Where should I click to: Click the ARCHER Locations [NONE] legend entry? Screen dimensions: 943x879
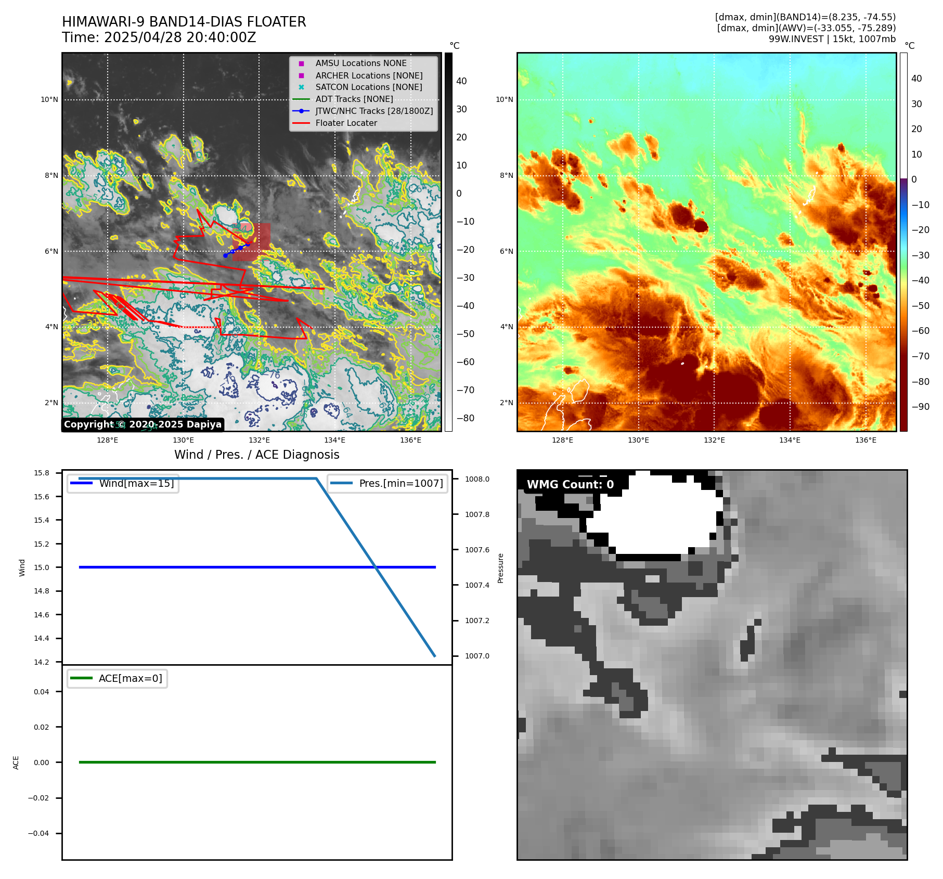(369, 75)
